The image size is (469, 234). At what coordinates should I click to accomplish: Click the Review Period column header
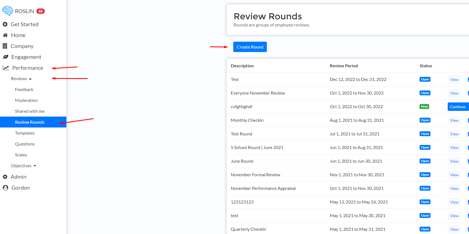click(x=344, y=66)
